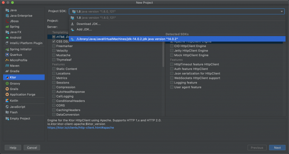The image size is (289, 154).
Task: Click the IntelliJ Platform Plugin icon
Action: [7, 43]
